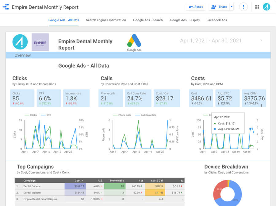Viewport: 276px width, 206px height.
Task: Click the $124.44 cost cell
Action: pyautogui.click(x=75, y=192)
